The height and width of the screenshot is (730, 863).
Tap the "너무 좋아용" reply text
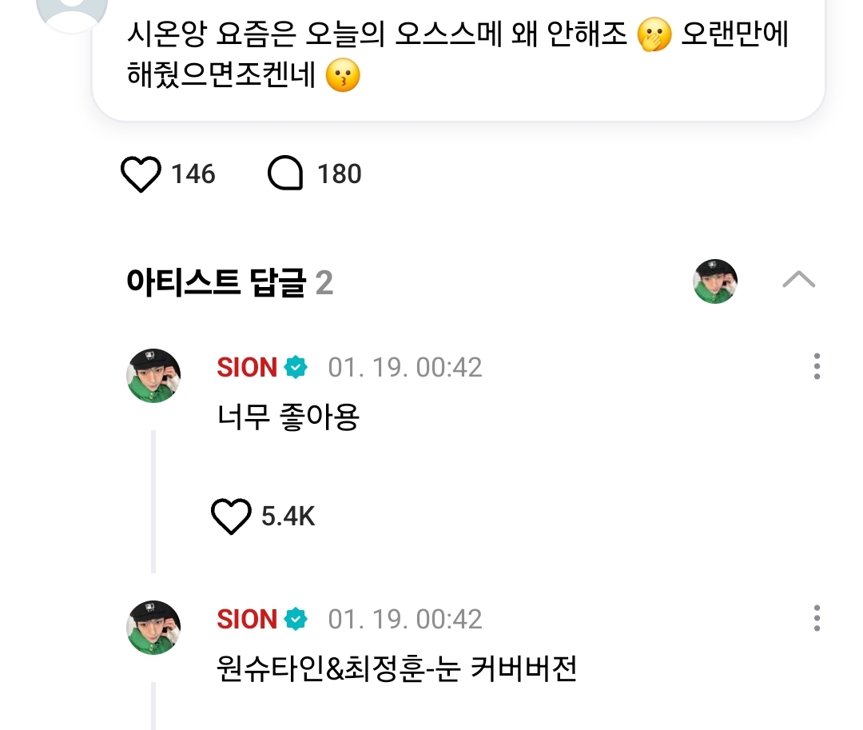coord(288,417)
